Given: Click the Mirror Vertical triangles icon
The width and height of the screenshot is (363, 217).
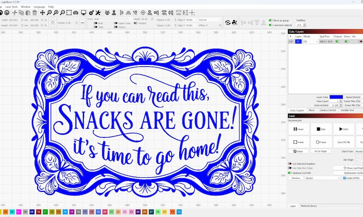Looking at the screenshot, I should click(x=128, y=13).
